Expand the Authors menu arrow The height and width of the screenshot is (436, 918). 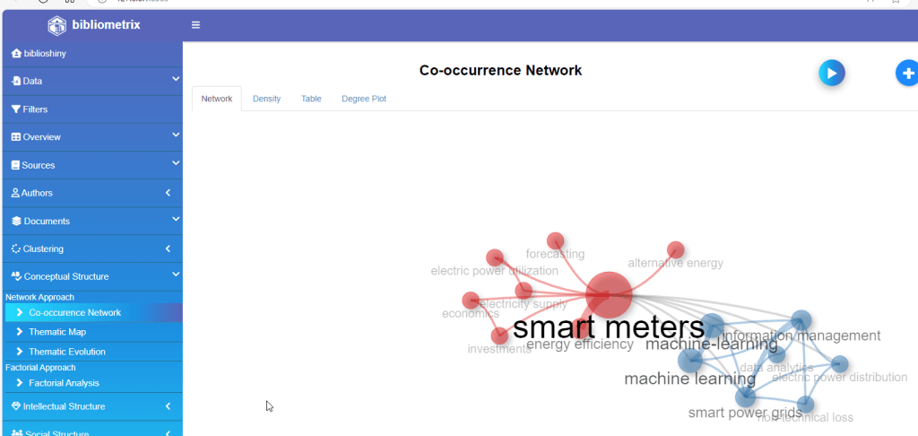[x=169, y=193]
